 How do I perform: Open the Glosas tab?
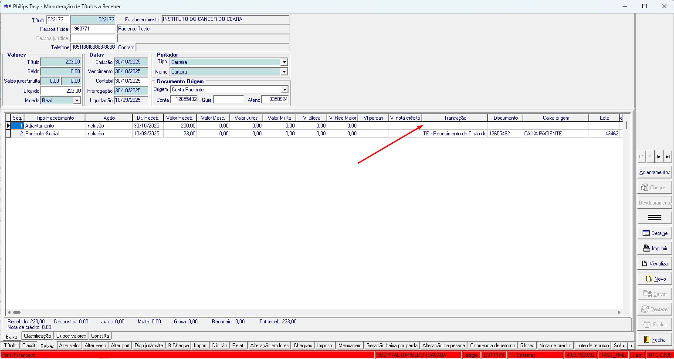[527, 346]
